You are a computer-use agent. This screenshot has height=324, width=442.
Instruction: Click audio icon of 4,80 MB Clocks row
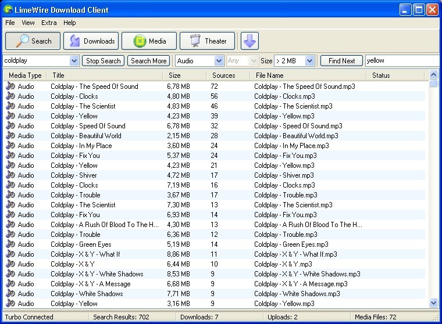[10, 96]
